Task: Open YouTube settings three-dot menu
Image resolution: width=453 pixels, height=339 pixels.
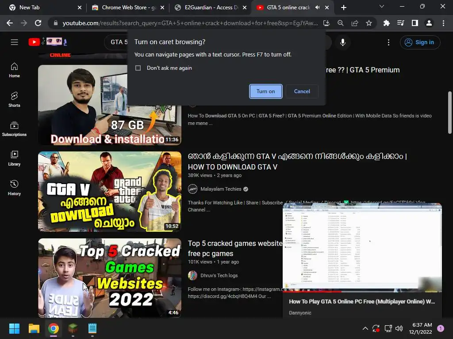Action: click(x=388, y=42)
